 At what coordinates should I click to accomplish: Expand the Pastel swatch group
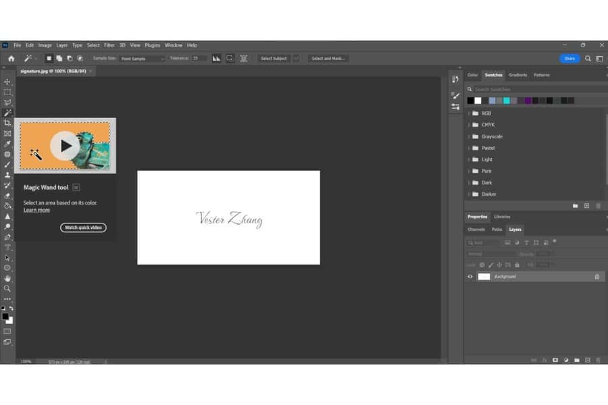tap(469, 148)
